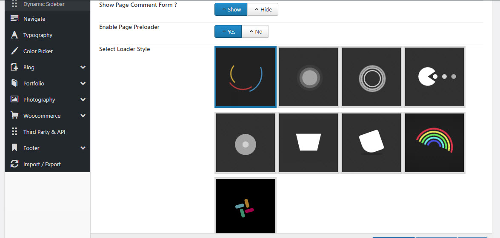Set Page Comment Form to Show
This screenshot has height=238, width=500.
[231, 9]
